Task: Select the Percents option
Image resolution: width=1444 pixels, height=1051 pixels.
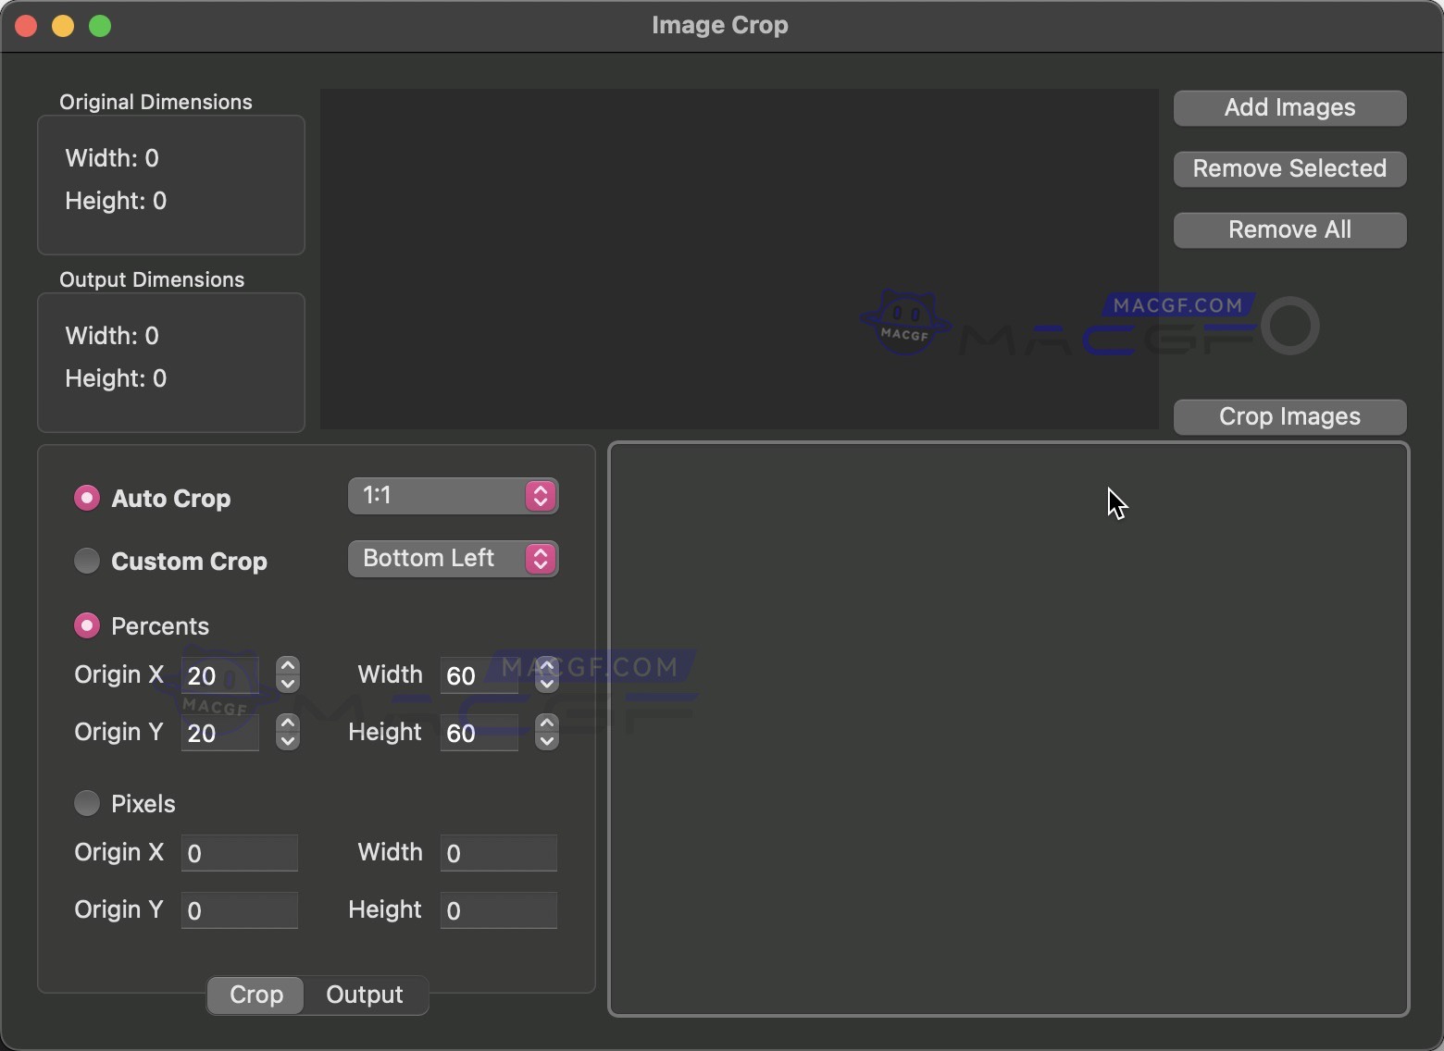Action: point(87,625)
